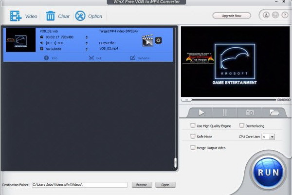Toggle the Deinterlacing checkbox
Image resolution: width=292 pixels, height=195 pixels.
tap(241, 125)
